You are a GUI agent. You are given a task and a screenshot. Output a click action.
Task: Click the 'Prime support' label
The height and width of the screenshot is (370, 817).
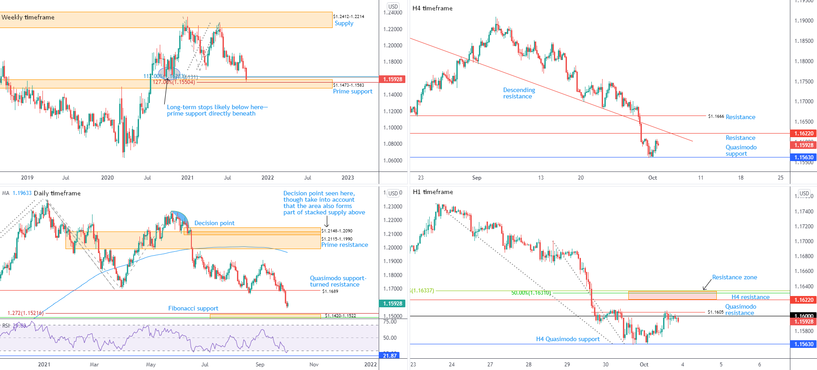(353, 91)
